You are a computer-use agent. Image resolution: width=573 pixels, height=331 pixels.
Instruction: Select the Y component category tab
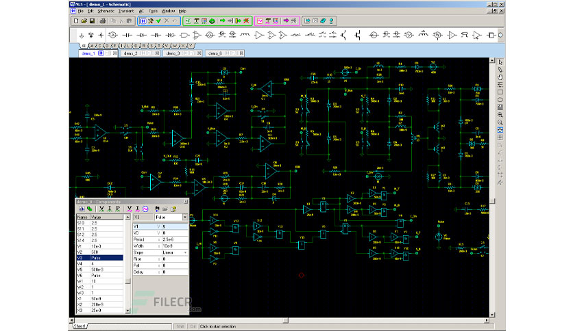(x=191, y=46)
